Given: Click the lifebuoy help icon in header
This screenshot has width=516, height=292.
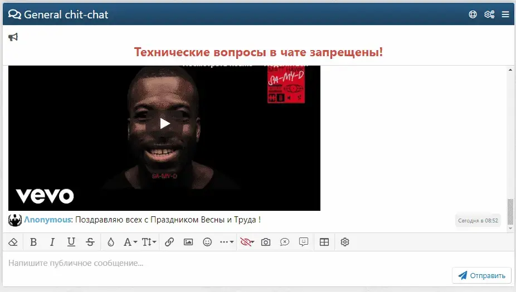Looking at the screenshot, I should (x=473, y=14).
